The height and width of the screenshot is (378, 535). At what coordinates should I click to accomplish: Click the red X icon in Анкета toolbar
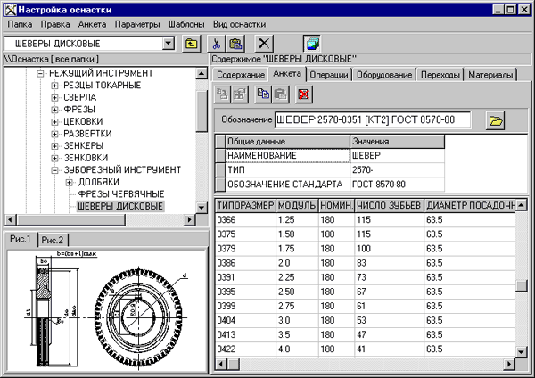pyautogui.click(x=304, y=93)
